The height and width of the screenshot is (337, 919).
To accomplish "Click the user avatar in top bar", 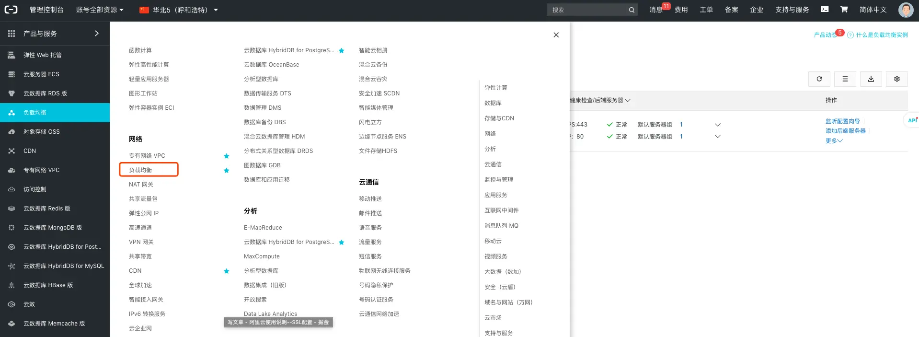I will [906, 10].
